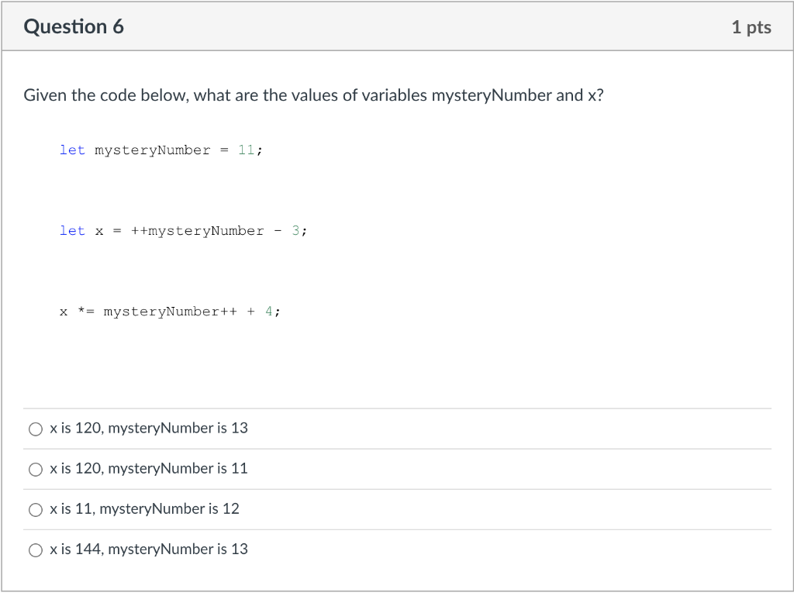
Task: Click the gray question header bar
Action: click(397, 26)
